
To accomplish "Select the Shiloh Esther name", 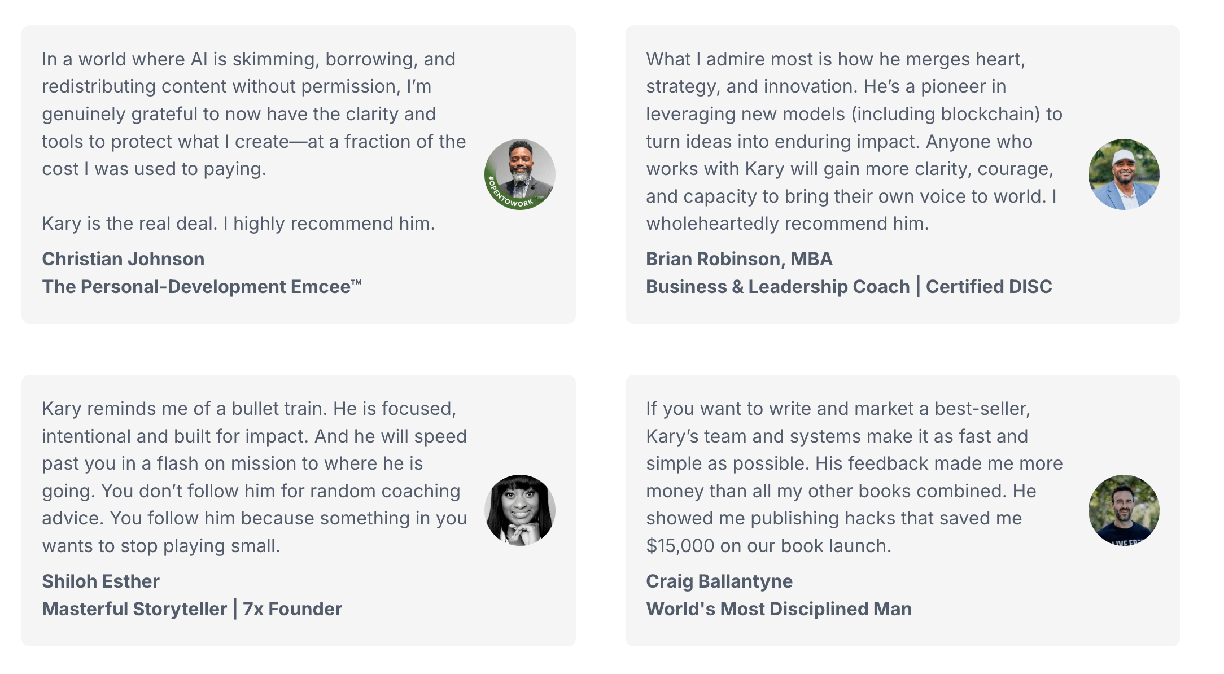I will (100, 581).
